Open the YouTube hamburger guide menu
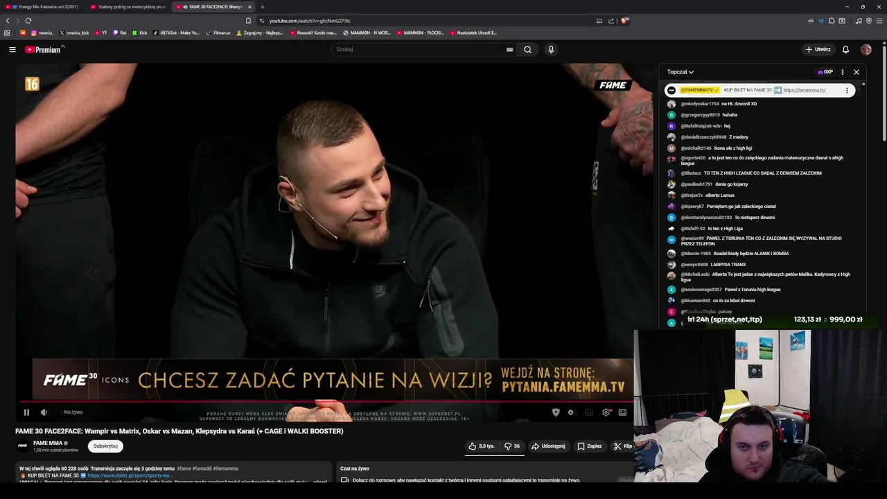Image resolution: width=887 pixels, height=499 pixels. (12, 49)
